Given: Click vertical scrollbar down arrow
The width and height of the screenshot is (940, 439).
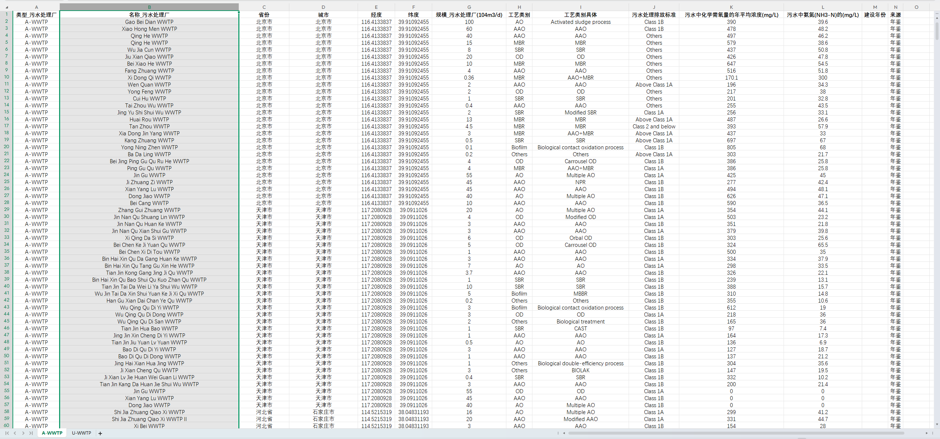Looking at the screenshot, I should point(937,424).
